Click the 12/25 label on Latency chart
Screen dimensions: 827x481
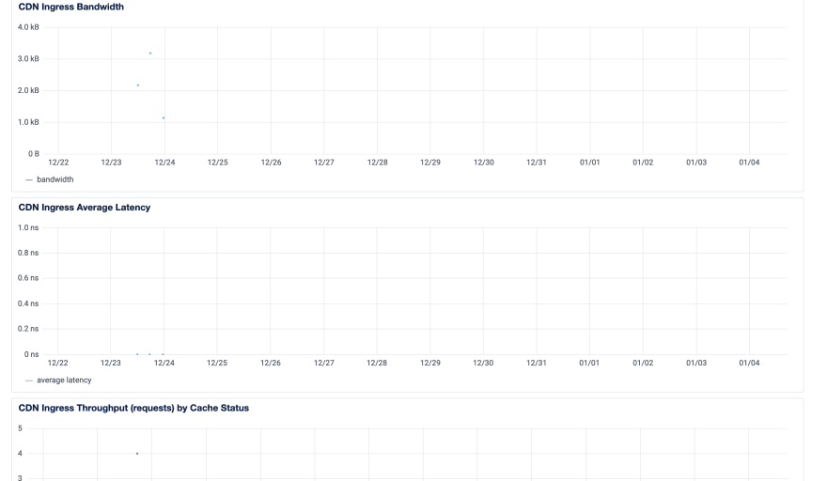[217, 363]
